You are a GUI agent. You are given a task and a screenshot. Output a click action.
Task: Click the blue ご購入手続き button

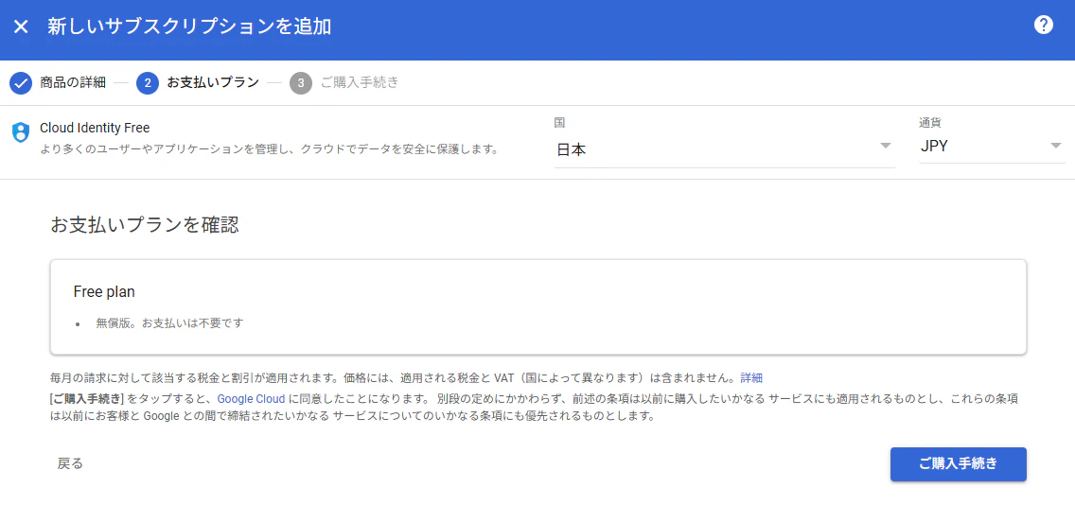958,464
